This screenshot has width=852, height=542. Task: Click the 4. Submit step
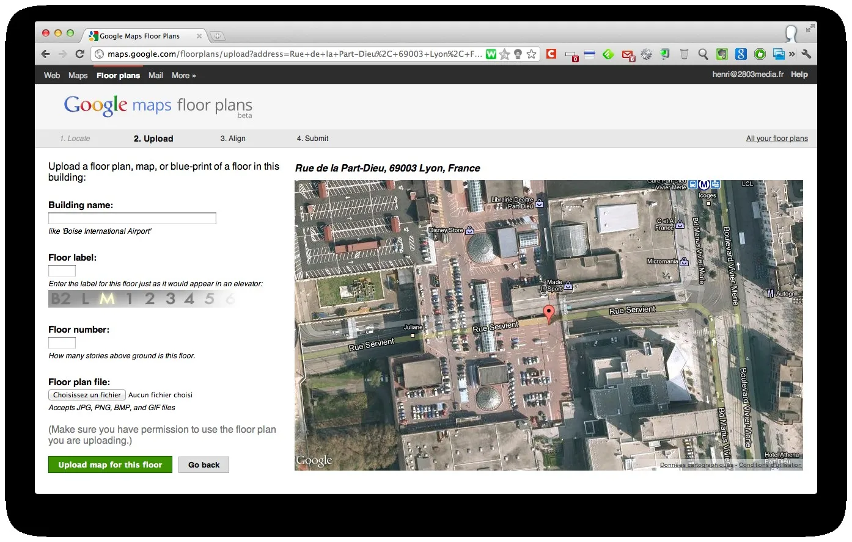click(312, 139)
